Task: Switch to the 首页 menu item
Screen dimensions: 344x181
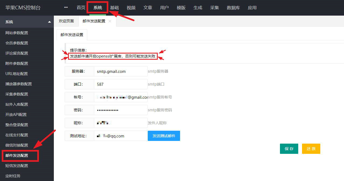Action: tap(80, 8)
